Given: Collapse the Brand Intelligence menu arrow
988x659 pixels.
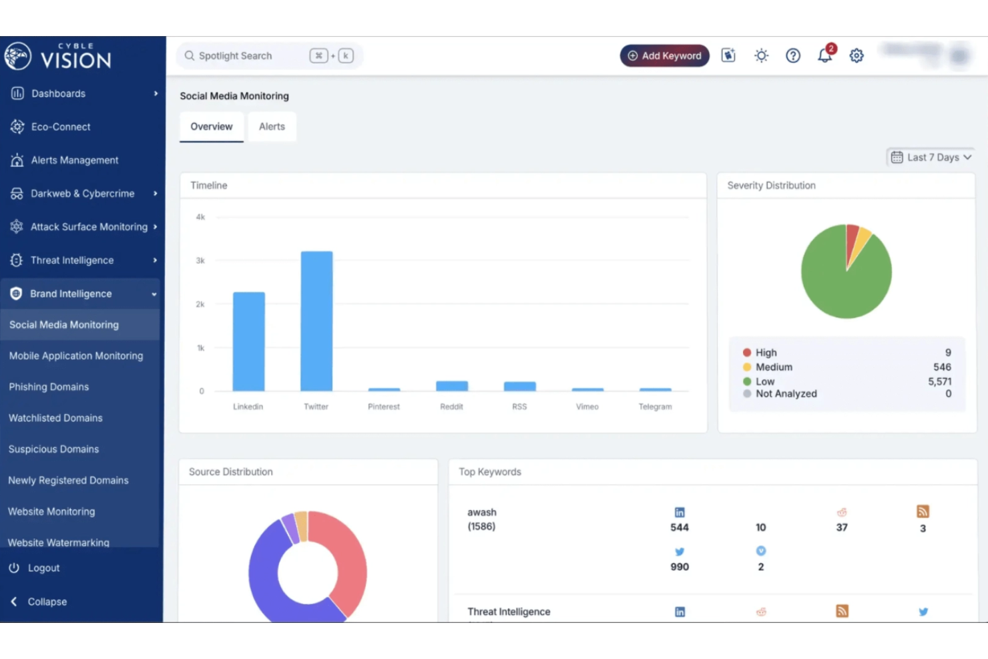Looking at the screenshot, I should click(x=154, y=294).
